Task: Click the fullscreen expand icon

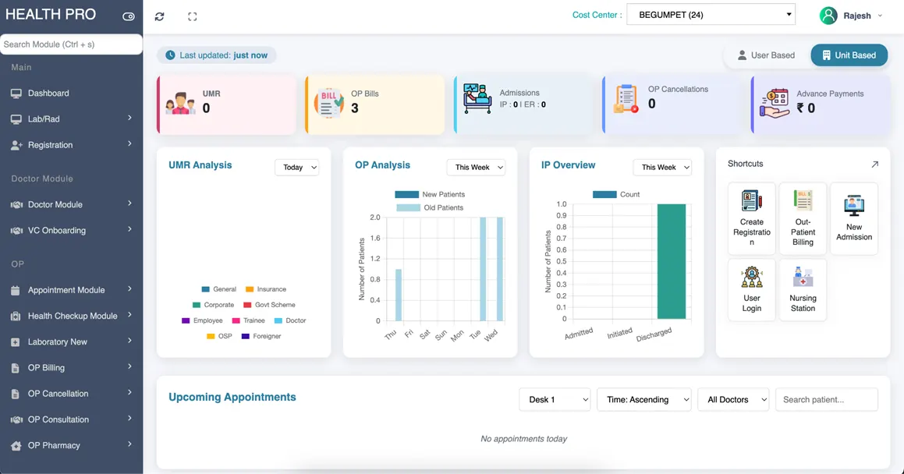Action: tap(192, 16)
